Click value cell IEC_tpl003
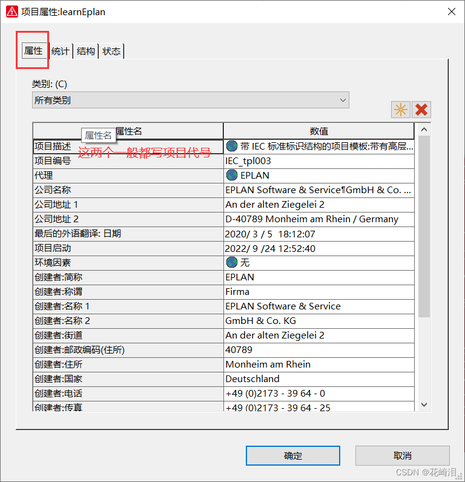465x482 pixels. point(318,161)
